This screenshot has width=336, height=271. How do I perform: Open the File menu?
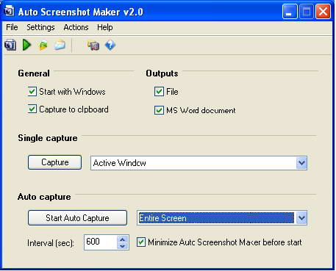[12, 27]
